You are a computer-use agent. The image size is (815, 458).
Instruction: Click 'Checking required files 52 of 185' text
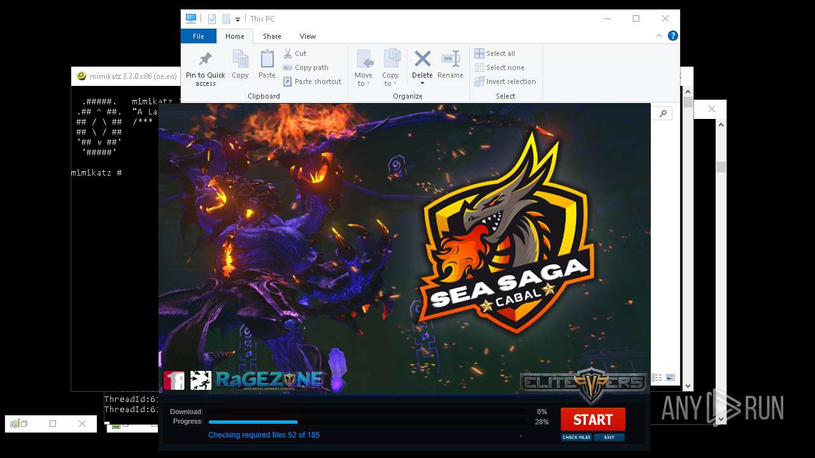(264, 435)
